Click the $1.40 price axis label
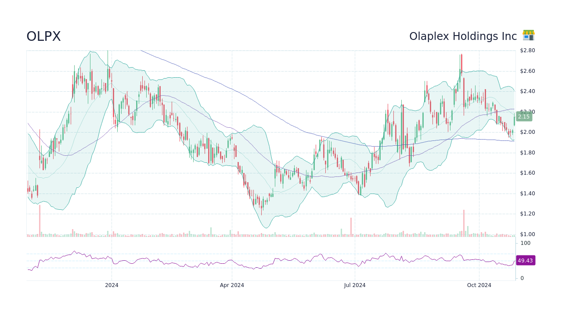Viewport: 562px width, 316px height. pyautogui.click(x=527, y=194)
